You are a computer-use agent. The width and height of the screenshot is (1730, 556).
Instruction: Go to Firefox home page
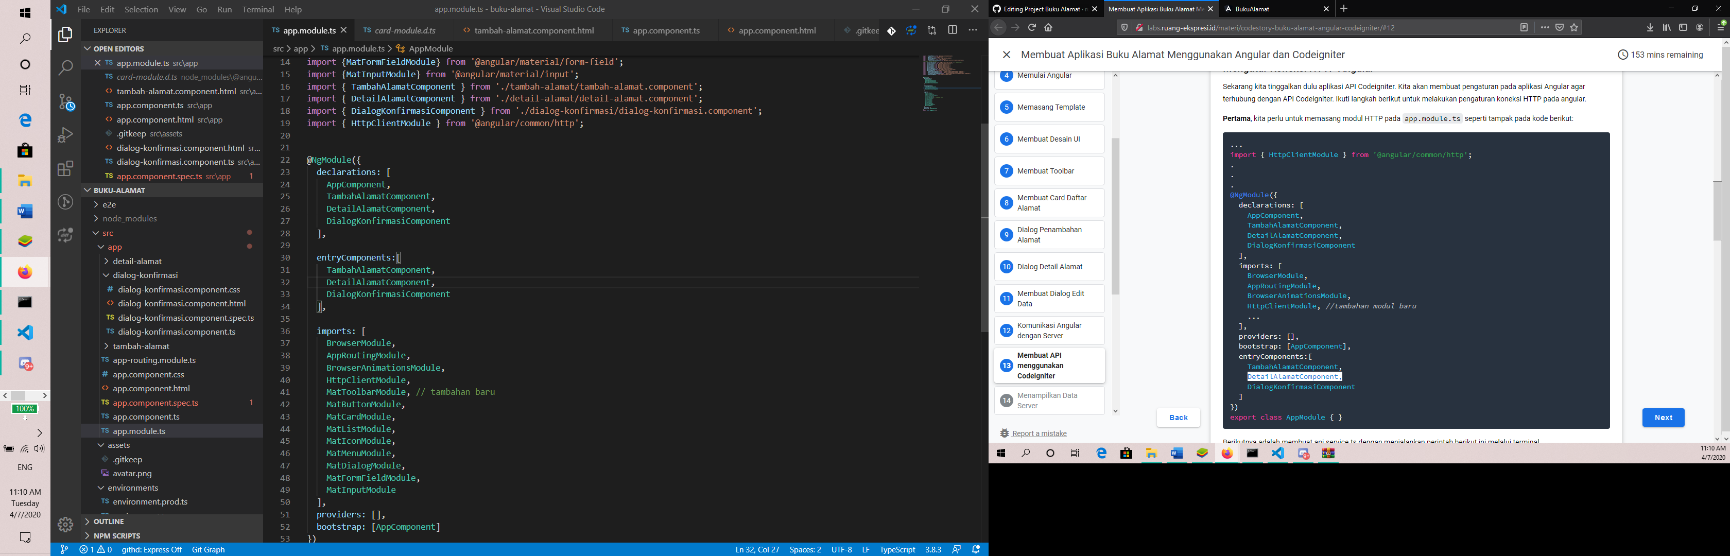(x=1048, y=27)
